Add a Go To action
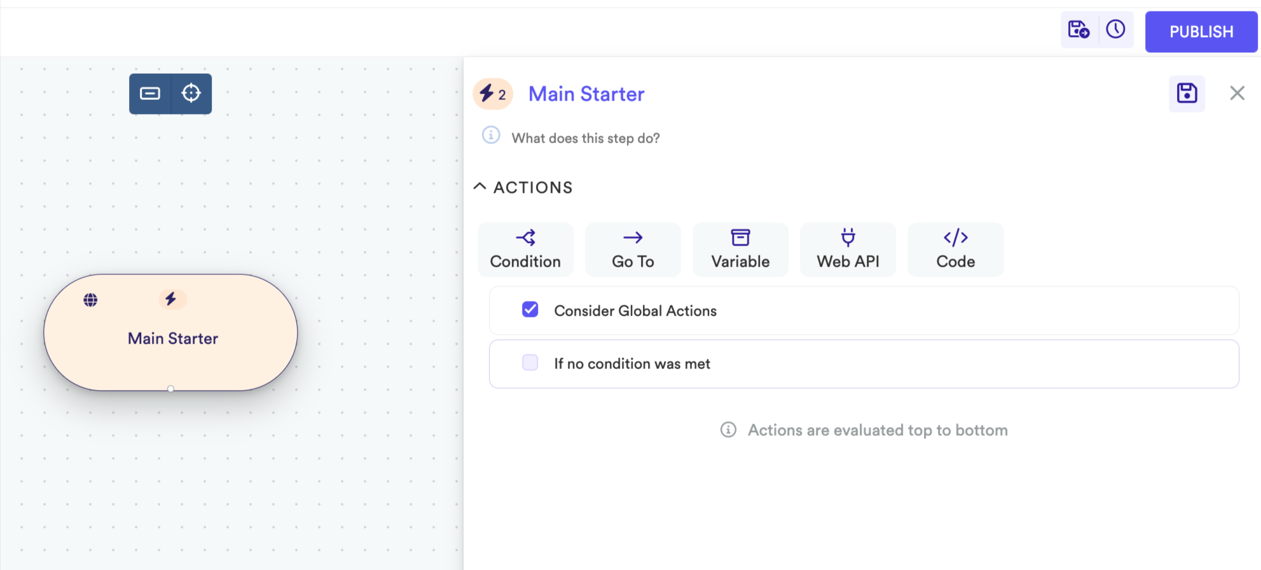Image resolution: width=1261 pixels, height=570 pixels. click(633, 249)
